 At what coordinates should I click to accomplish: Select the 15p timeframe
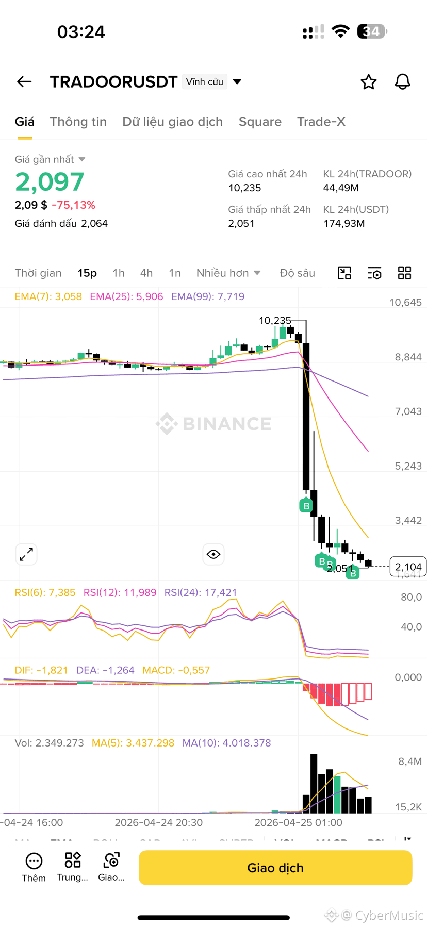[x=87, y=273]
